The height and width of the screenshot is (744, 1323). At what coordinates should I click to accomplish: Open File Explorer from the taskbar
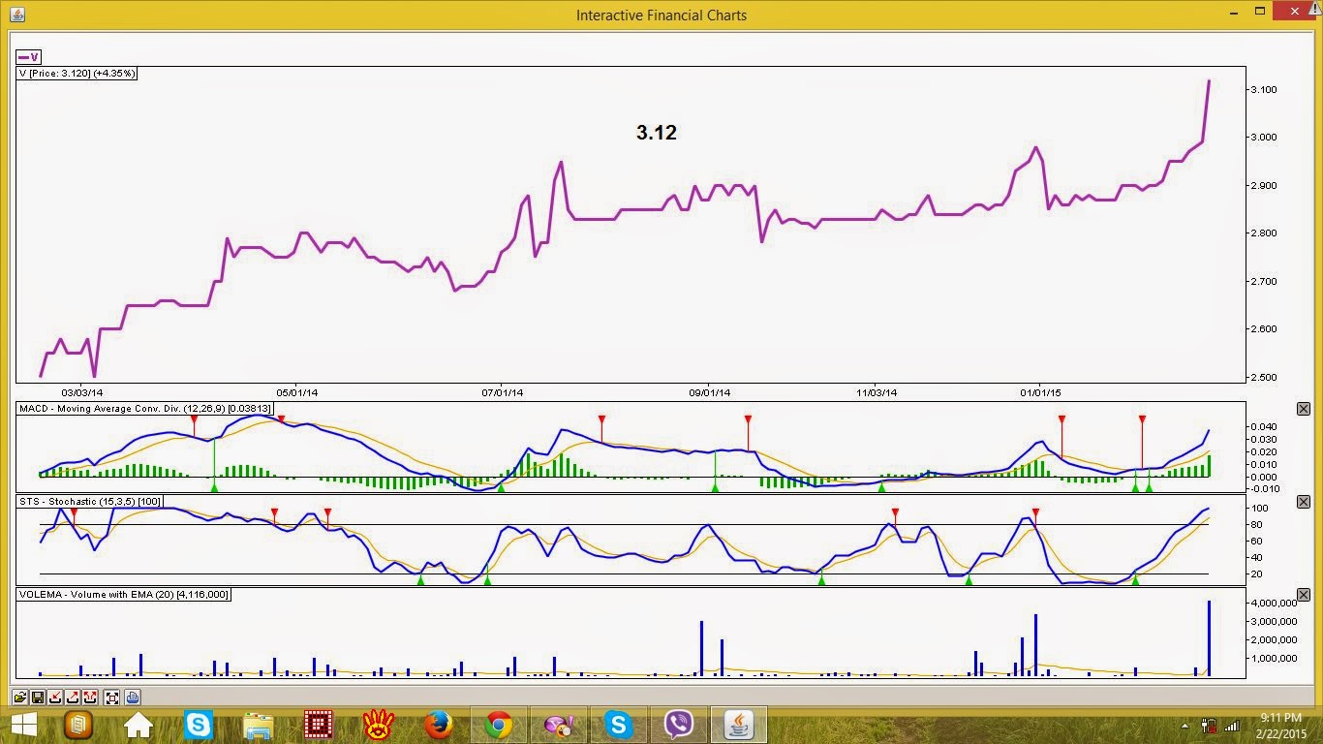pyautogui.click(x=259, y=724)
